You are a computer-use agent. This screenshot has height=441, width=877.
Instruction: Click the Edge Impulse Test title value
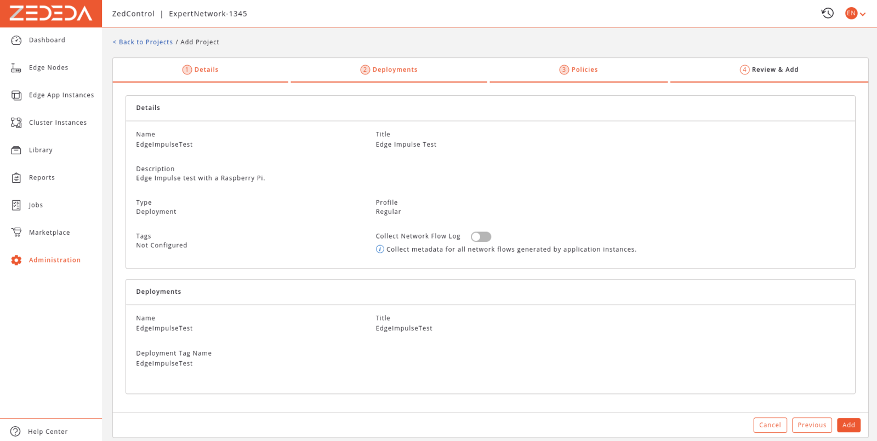click(406, 144)
